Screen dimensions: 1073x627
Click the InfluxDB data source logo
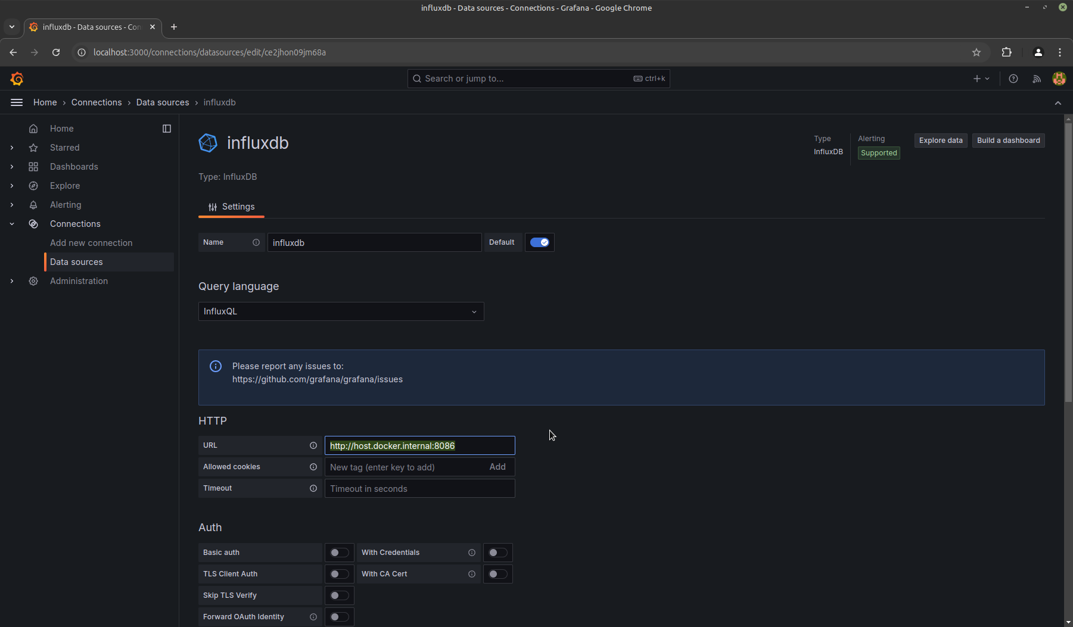(208, 143)
